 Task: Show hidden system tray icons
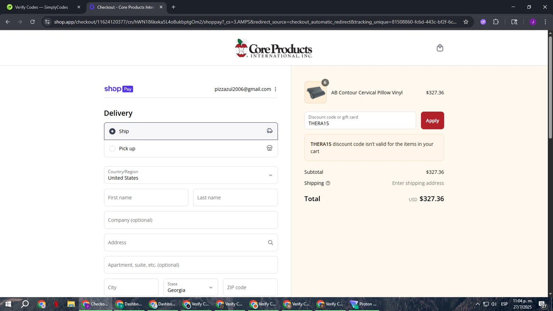477,304
